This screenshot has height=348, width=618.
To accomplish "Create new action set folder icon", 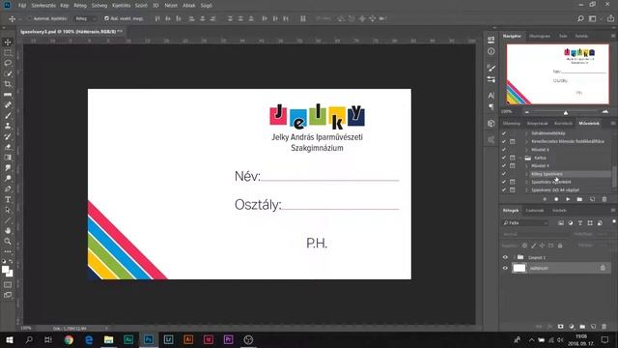I will 579,199.
